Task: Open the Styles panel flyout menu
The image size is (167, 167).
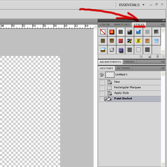Action: click(163, 25)
